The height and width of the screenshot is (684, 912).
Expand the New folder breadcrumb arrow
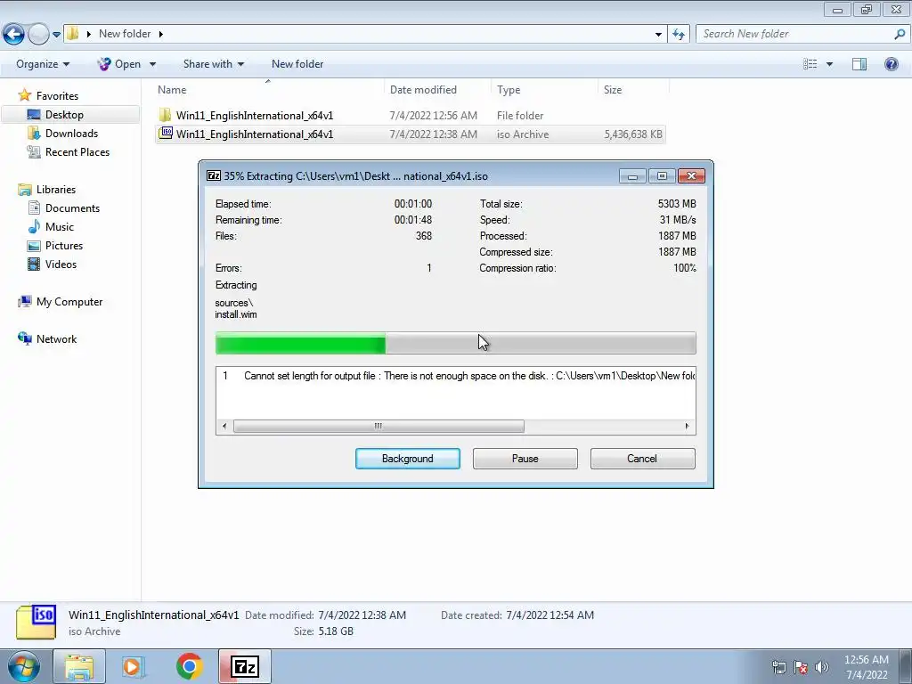[x=160, y=35]
